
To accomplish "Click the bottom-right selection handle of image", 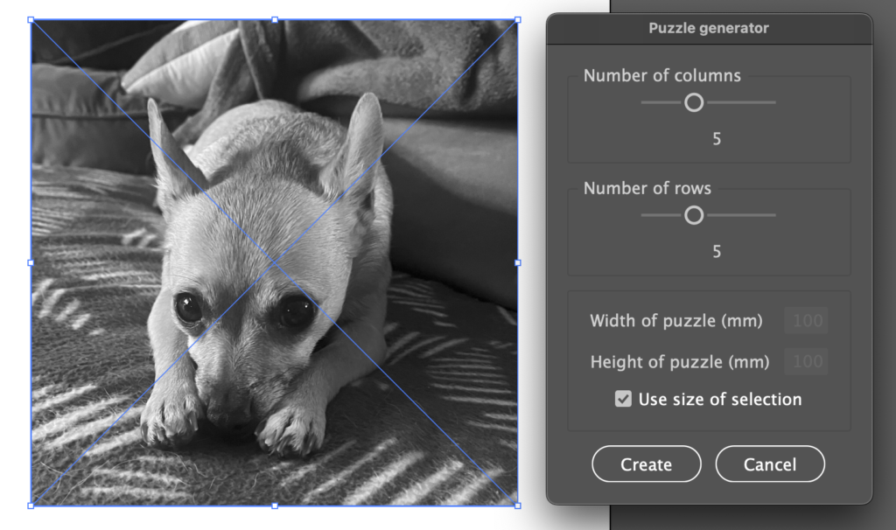I will pos(518,506).
